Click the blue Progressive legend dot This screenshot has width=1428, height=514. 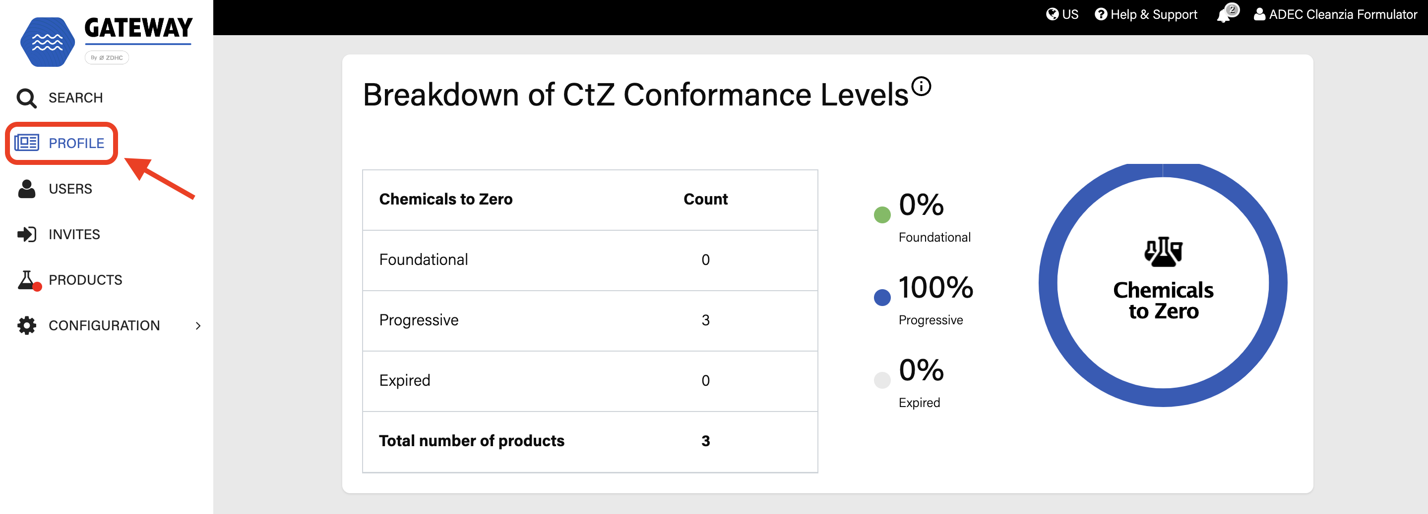(881, 297)
